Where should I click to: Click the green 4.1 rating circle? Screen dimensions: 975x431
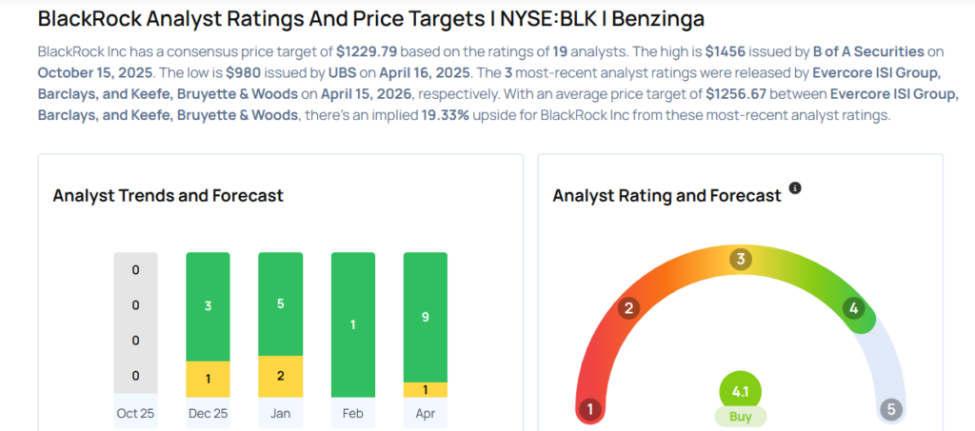click(741, 390)
